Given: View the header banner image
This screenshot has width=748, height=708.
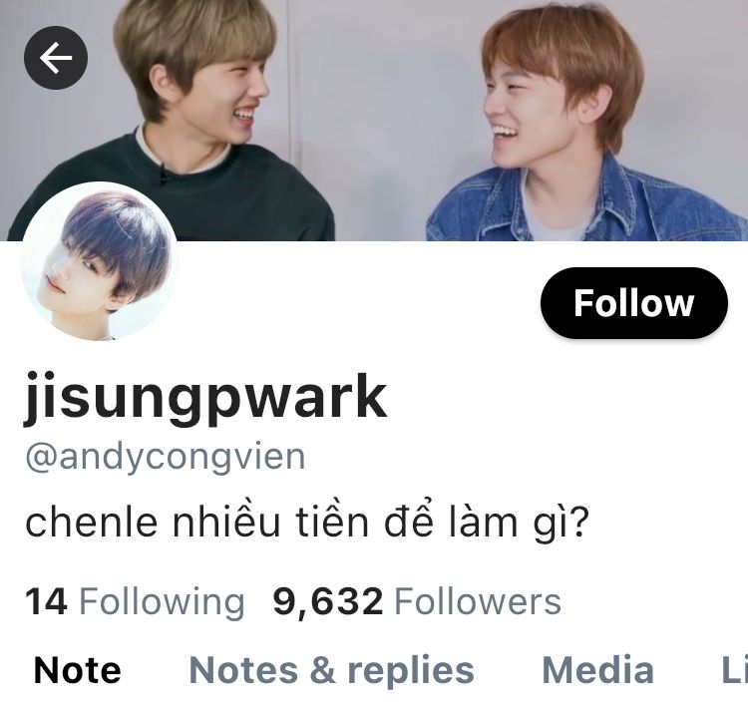Looking at the screenshot, I should point(374,121).
